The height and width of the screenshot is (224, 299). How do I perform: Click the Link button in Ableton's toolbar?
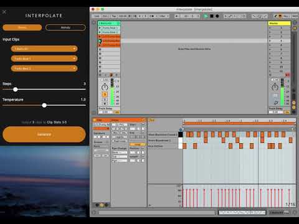pos(97,16)
